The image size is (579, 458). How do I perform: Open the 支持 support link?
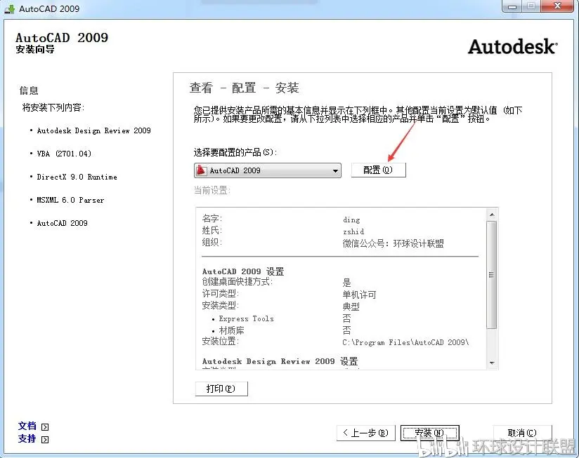click(x=27, y=439)
